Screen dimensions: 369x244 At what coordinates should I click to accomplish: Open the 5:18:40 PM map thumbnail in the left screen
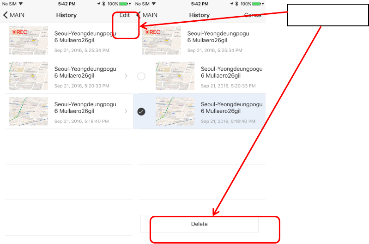(x=29, y=111)
